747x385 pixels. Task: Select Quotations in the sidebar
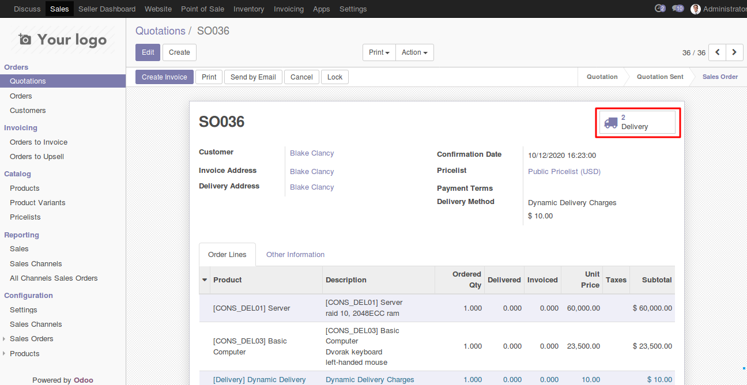pyautogui.click(x=63, y=81)
